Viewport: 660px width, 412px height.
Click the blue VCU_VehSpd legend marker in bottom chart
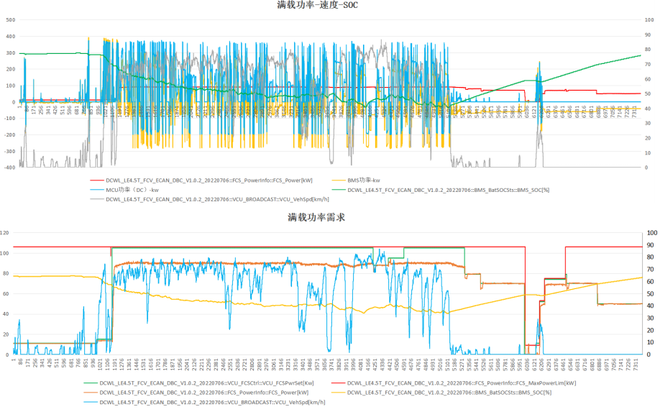(x=90, y=402)
